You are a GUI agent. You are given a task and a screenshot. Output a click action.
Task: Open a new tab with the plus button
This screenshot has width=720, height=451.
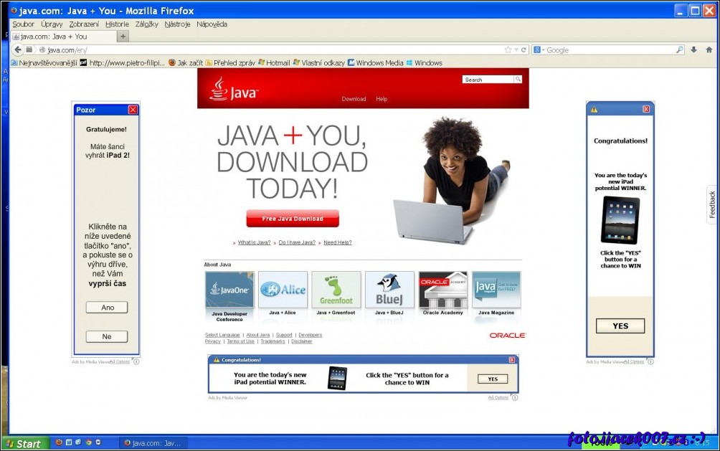coord(123,37)
